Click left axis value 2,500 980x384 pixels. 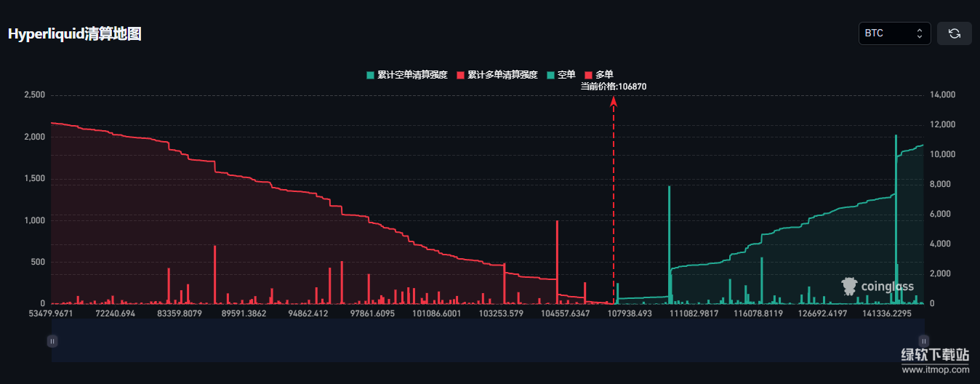click(35, 95)
